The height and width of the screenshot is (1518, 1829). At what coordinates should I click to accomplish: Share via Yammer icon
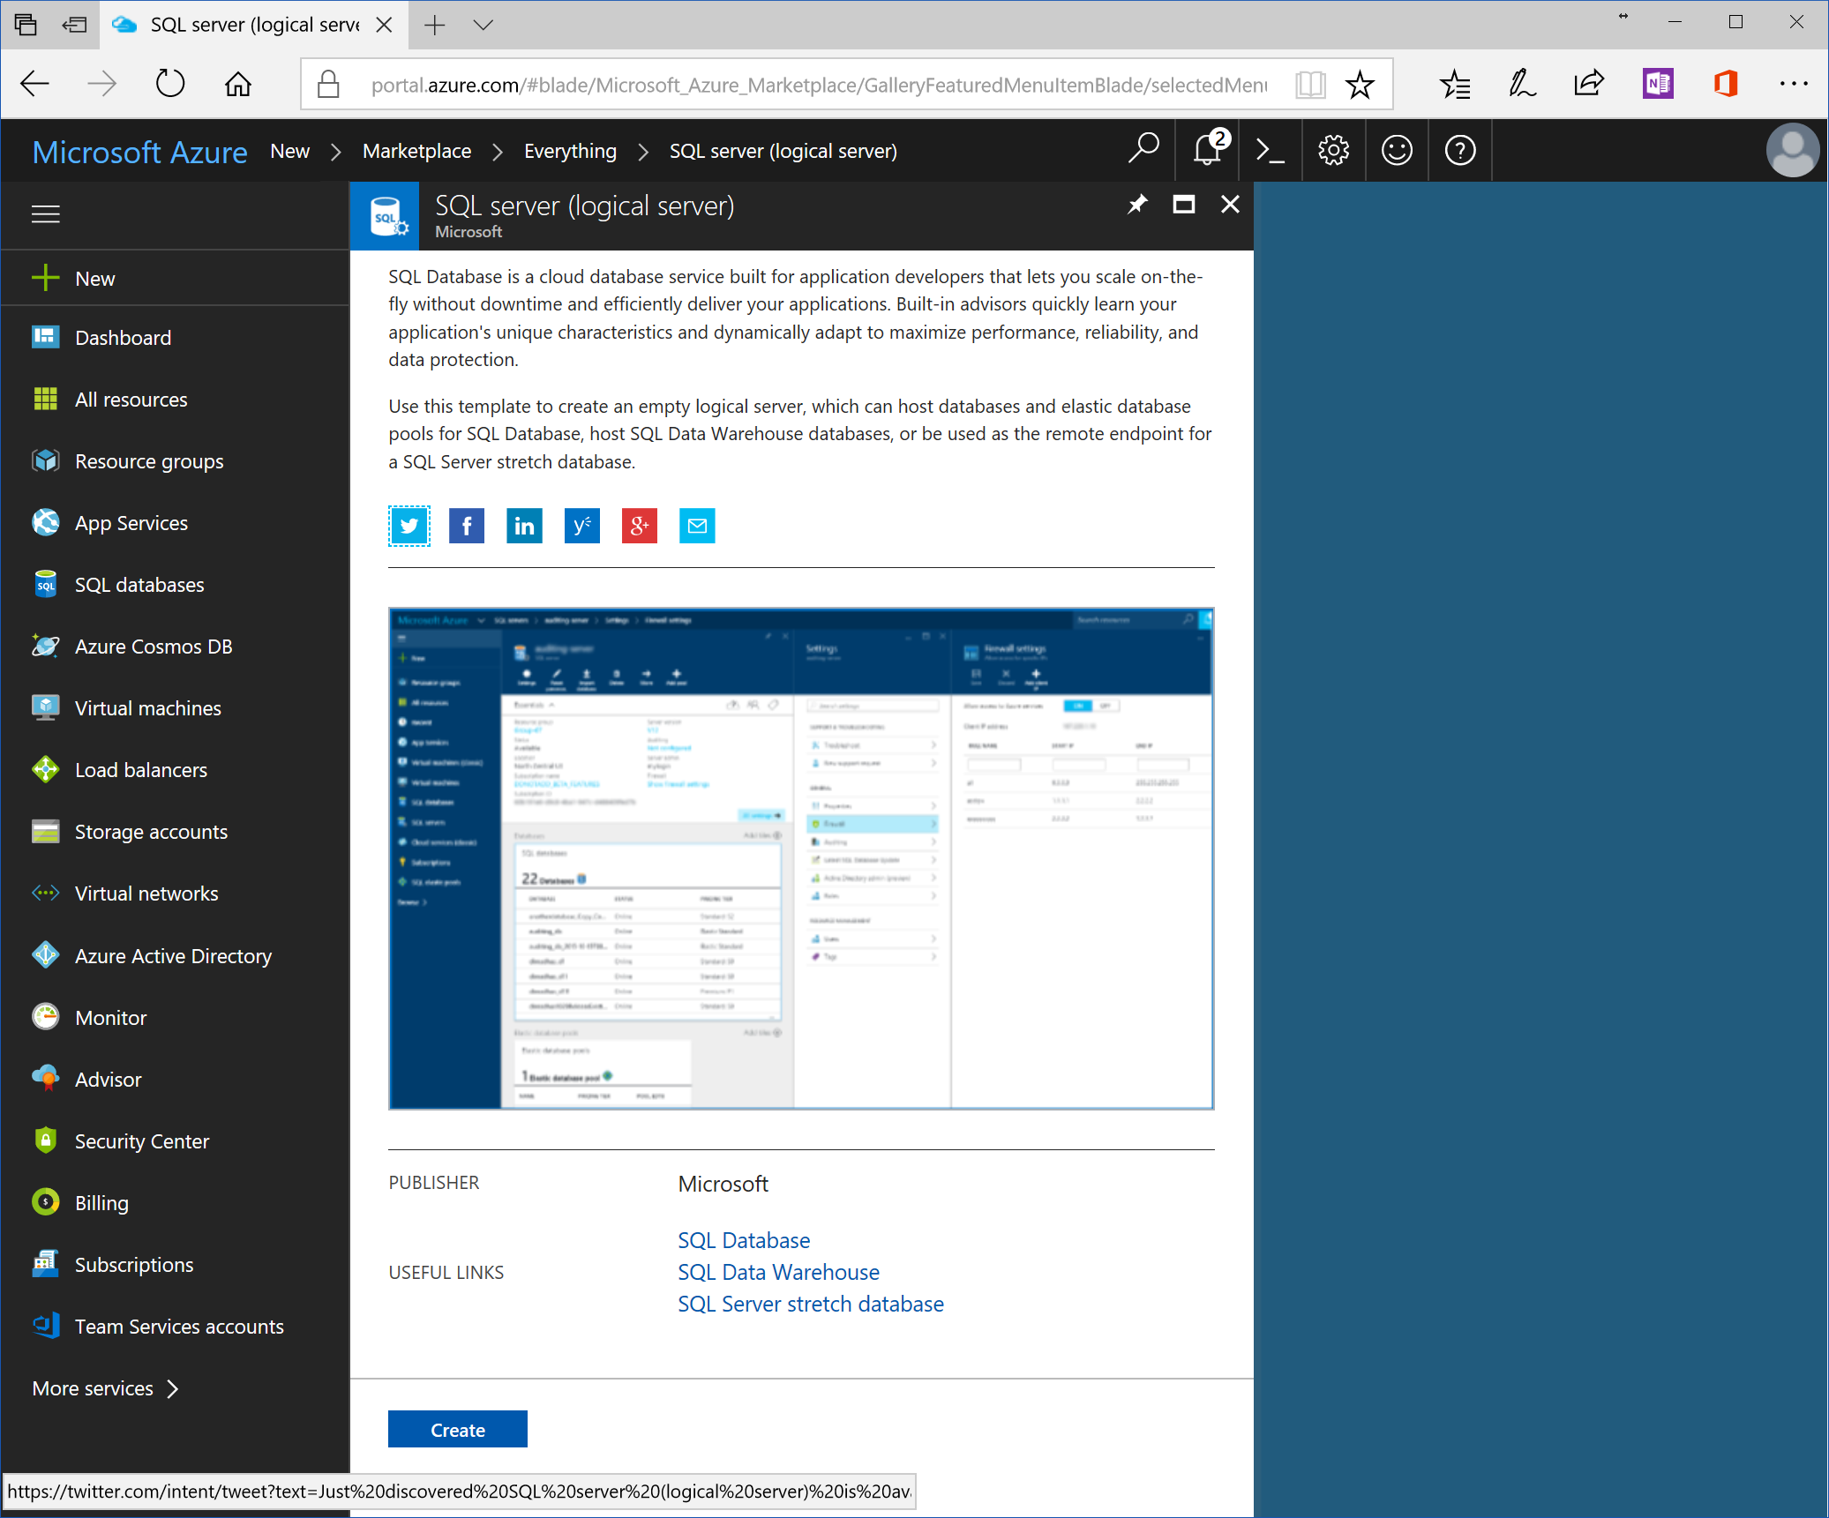pyautogui.click(x=581, y=527)
